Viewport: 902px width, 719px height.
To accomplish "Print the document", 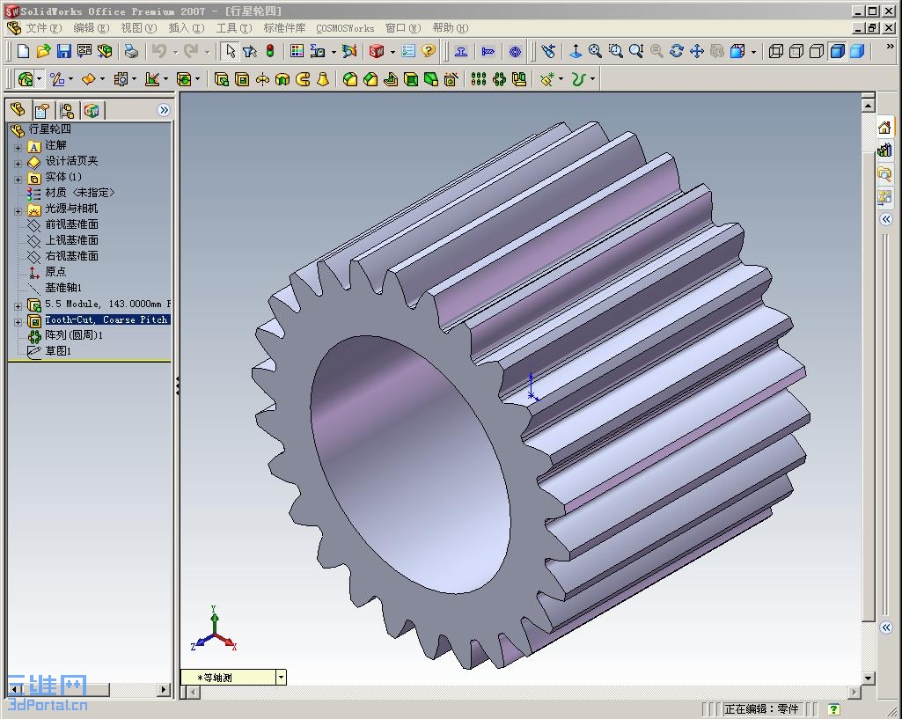I will pyautogui.click(x=131, y=51).
